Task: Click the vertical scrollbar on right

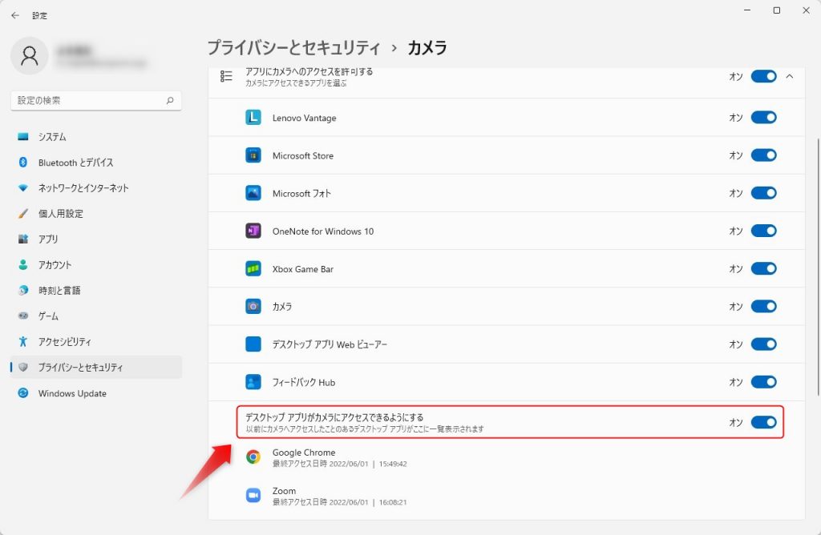Action: pos(818,267)
